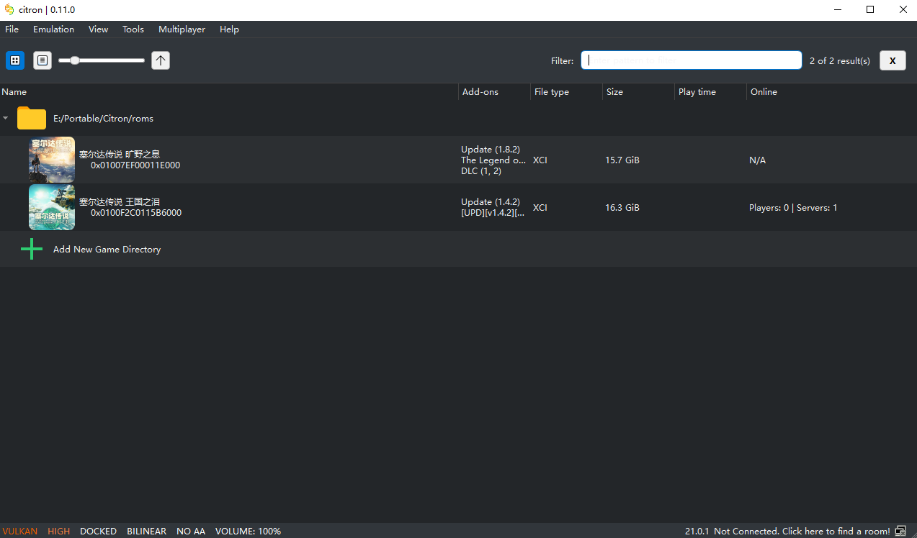Adjust the game icon size slider
917x538 pixels.
[75, 60]
